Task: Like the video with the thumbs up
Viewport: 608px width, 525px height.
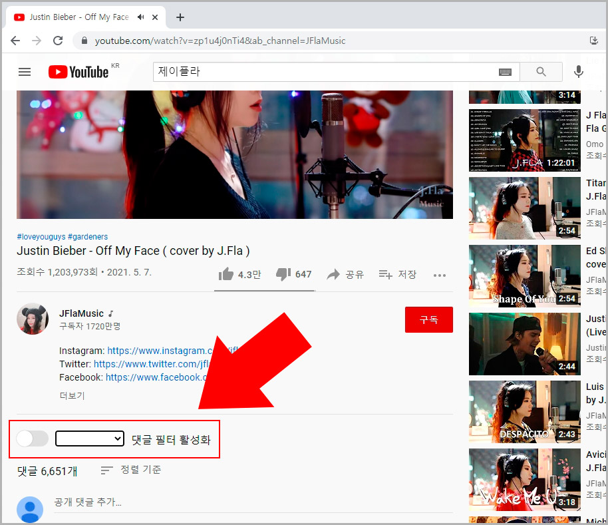Action: (x=226, y=274)
